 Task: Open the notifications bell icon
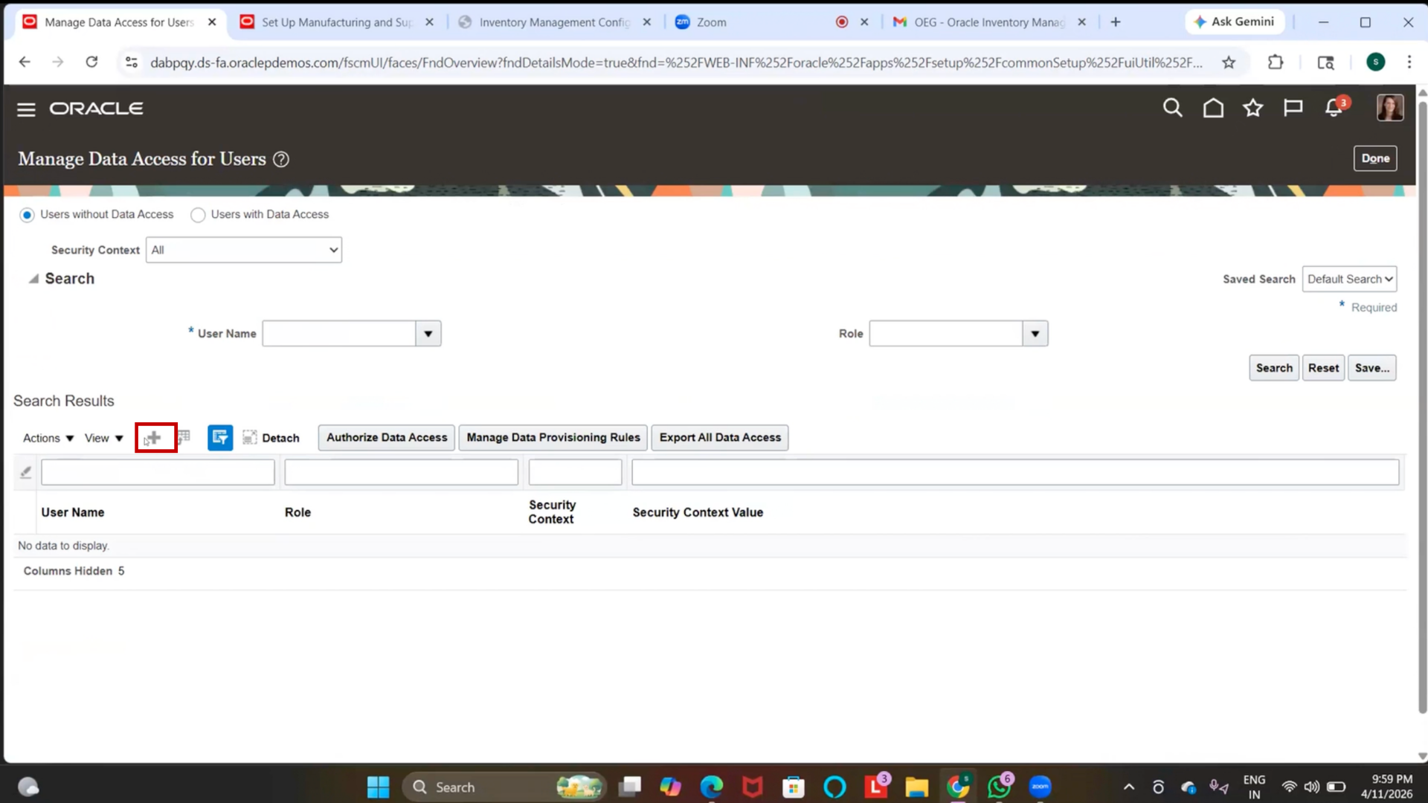click(1334, 109)
